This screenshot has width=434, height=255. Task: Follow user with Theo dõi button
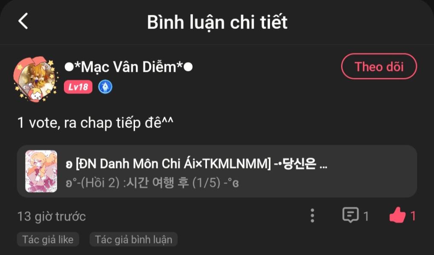(379, 67)
